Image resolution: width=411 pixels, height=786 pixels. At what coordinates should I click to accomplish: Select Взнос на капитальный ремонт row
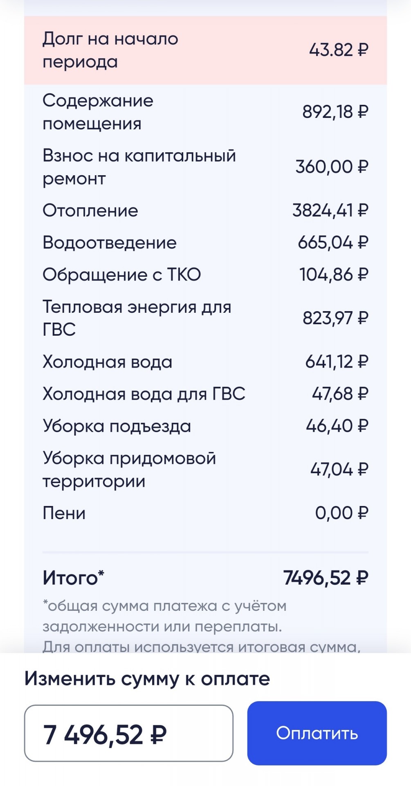click(205, 167)
